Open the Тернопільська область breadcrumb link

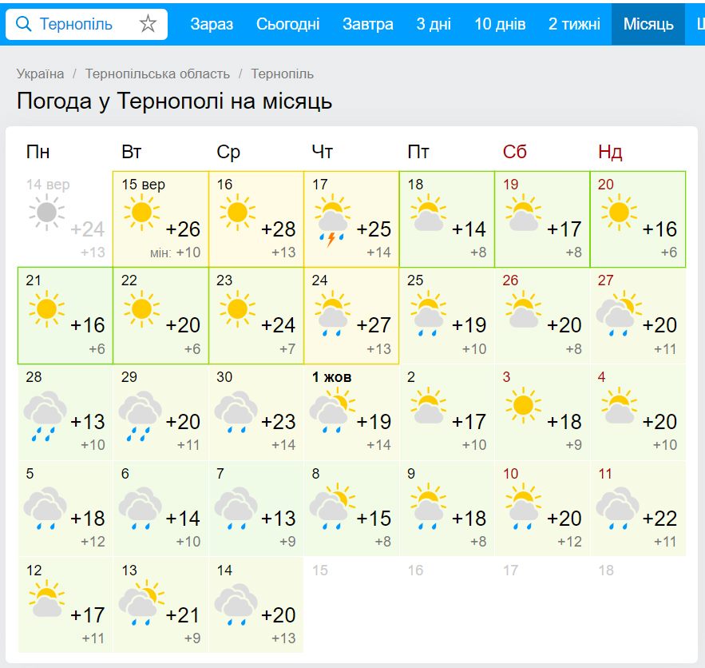pyautogui.click(x=157, y=74)
